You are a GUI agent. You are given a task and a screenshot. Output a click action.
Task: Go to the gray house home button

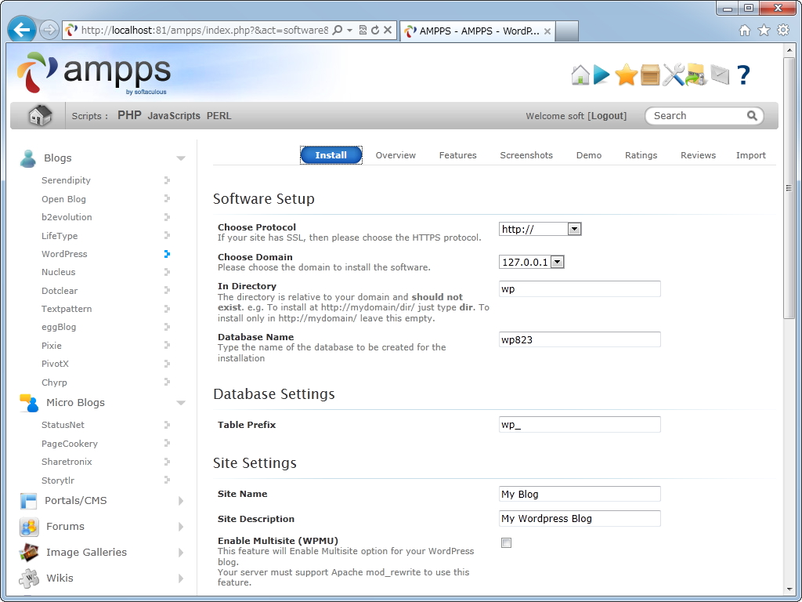[40, 115]
